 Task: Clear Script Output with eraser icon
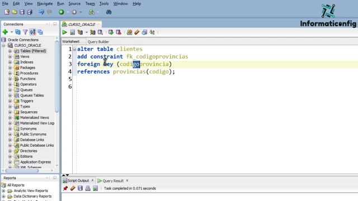[73, 188]
